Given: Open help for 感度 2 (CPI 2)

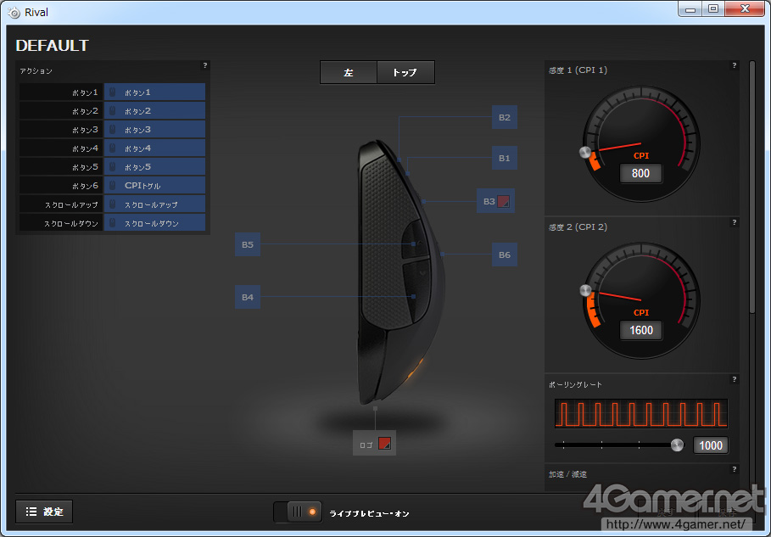Looking at the screenshot, I should coord(735,222).
